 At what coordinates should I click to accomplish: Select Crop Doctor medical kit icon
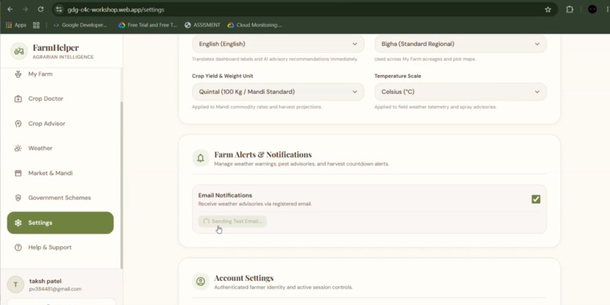pos(18,99)
